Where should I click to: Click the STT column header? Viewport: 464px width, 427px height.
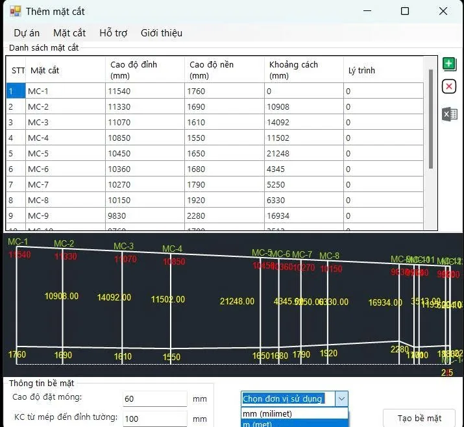click(x=16, y=70)
